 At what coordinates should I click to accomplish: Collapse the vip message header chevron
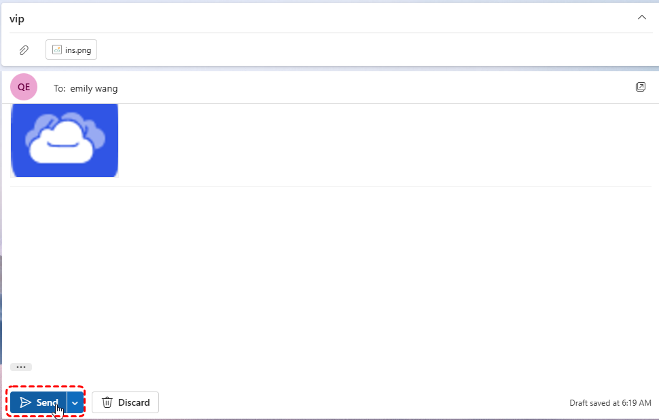(x=642, y=18)
